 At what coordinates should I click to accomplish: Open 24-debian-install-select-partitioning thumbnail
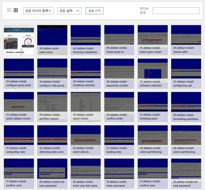[x=152, y=140]
